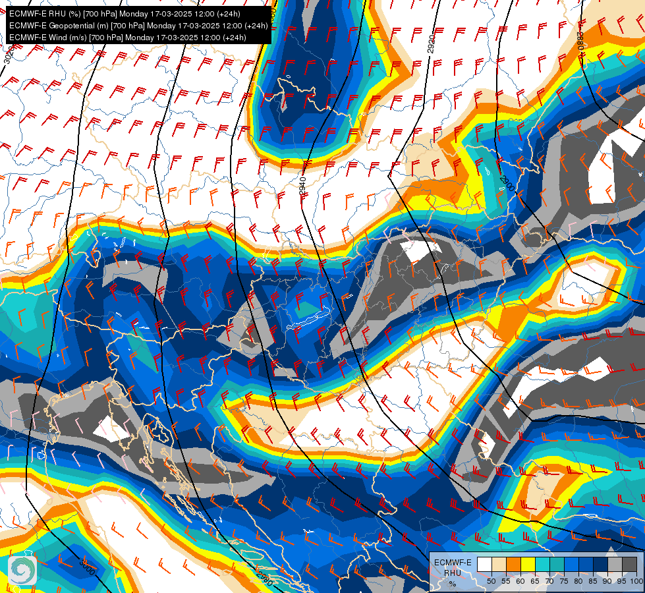Select the bright blue 75–80% legend swatch
This screenshot has height=593, width=645.
(x=572, y=564)
